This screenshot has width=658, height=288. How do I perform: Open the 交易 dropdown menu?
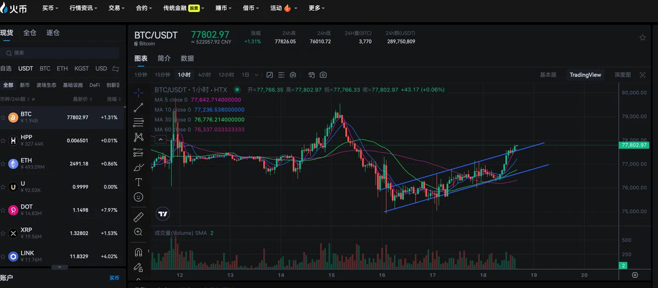click(117, 8)
